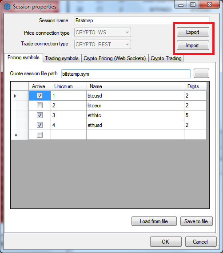
Task: Switch to the Trading symbols tab
Action: pyautogui.click(x=62, y=58)
